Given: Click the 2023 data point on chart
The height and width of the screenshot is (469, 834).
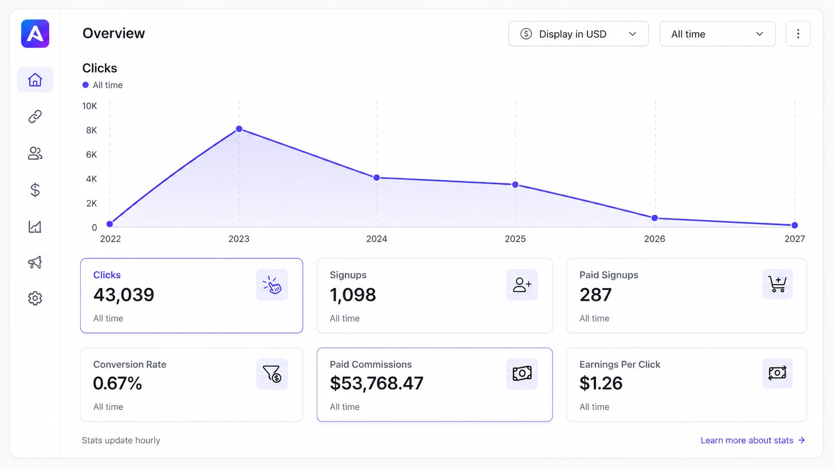Looking at the screenshot, I should point(239,129).
